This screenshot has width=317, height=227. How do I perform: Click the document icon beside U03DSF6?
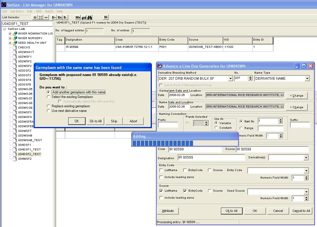(15, 84)
